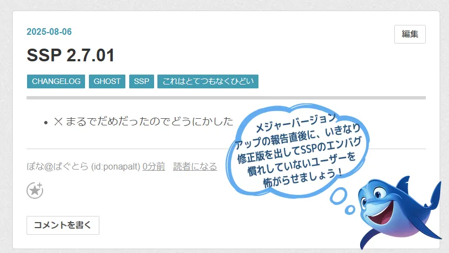This screenshot has width=449, height=253.
Task: Open the 2025-08-06 date archive link
Action: [49, 31]
